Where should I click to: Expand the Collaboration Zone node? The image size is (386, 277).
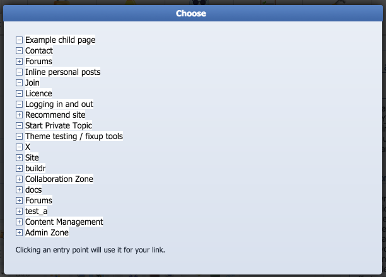[x=19, y=179]
